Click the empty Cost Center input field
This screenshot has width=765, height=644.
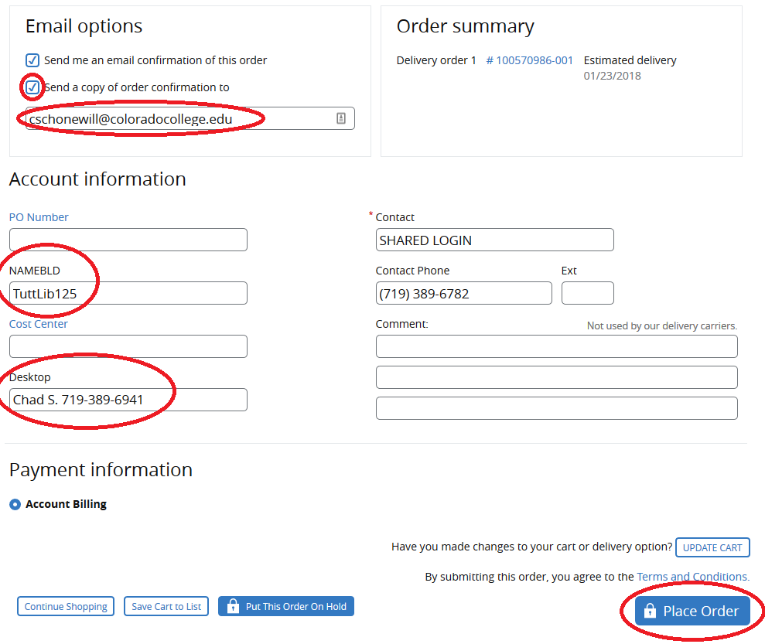(128, 346)
